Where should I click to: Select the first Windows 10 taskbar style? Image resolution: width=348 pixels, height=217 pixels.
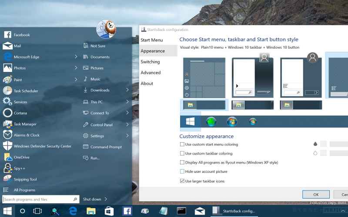pos(204,105)
